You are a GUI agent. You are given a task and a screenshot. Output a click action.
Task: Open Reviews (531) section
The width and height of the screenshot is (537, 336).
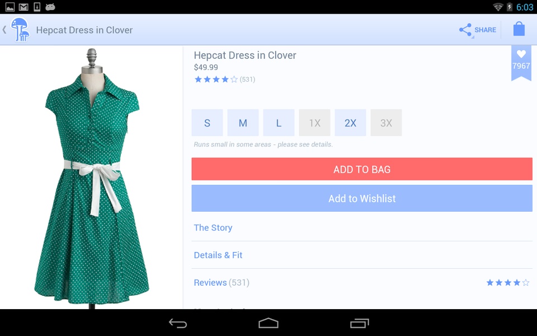362,282
